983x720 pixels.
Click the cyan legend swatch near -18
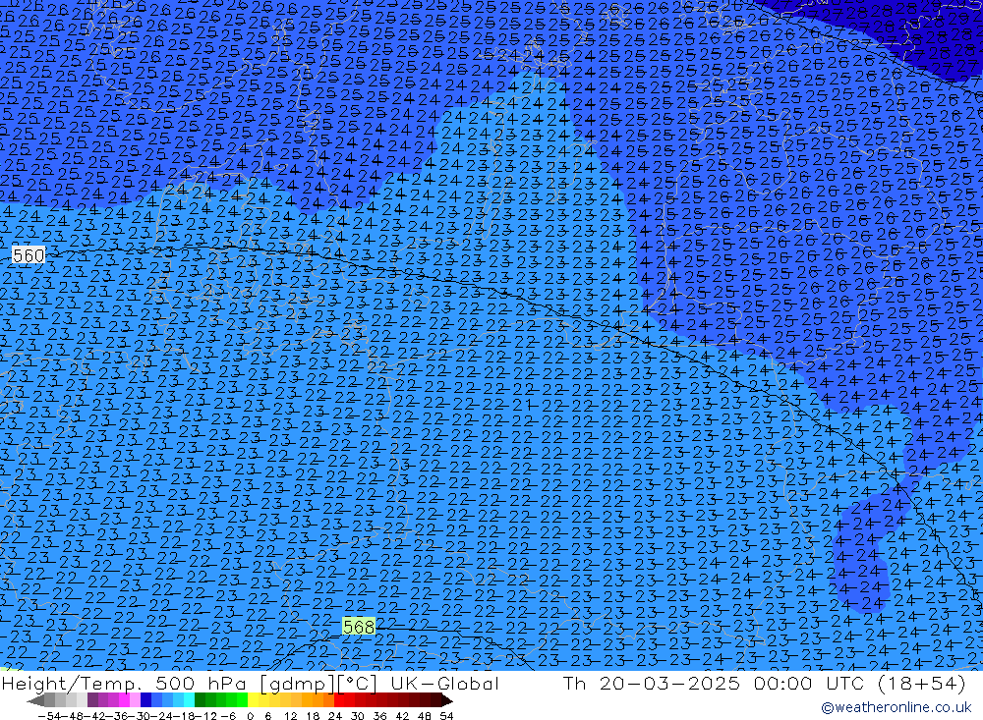pyautogui.click(x=189, y=700)
